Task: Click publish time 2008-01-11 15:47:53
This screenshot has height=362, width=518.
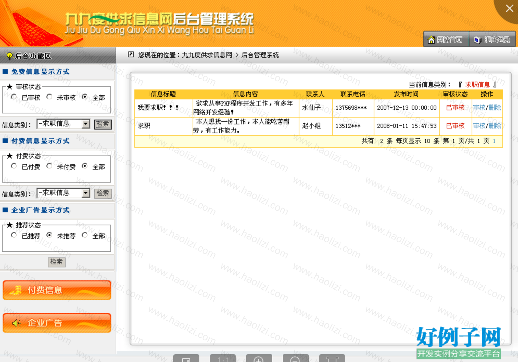Action: (407, 126)
